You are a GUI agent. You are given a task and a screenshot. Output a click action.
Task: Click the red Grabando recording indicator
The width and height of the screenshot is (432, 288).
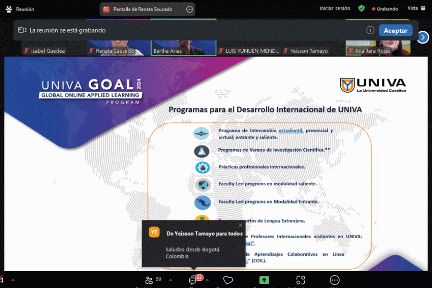[385, 9]
